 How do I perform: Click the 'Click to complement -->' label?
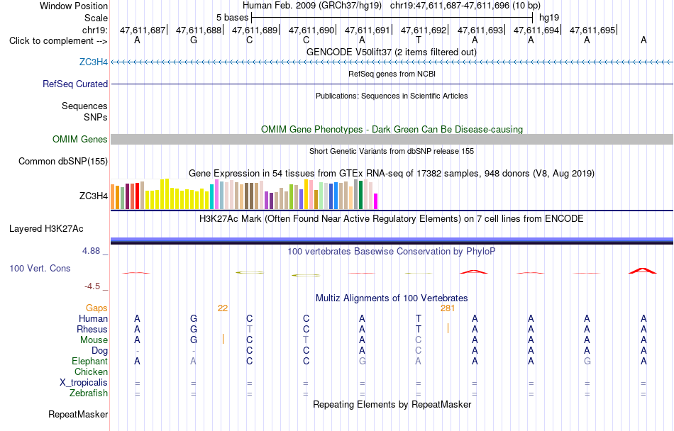point(58,41)
